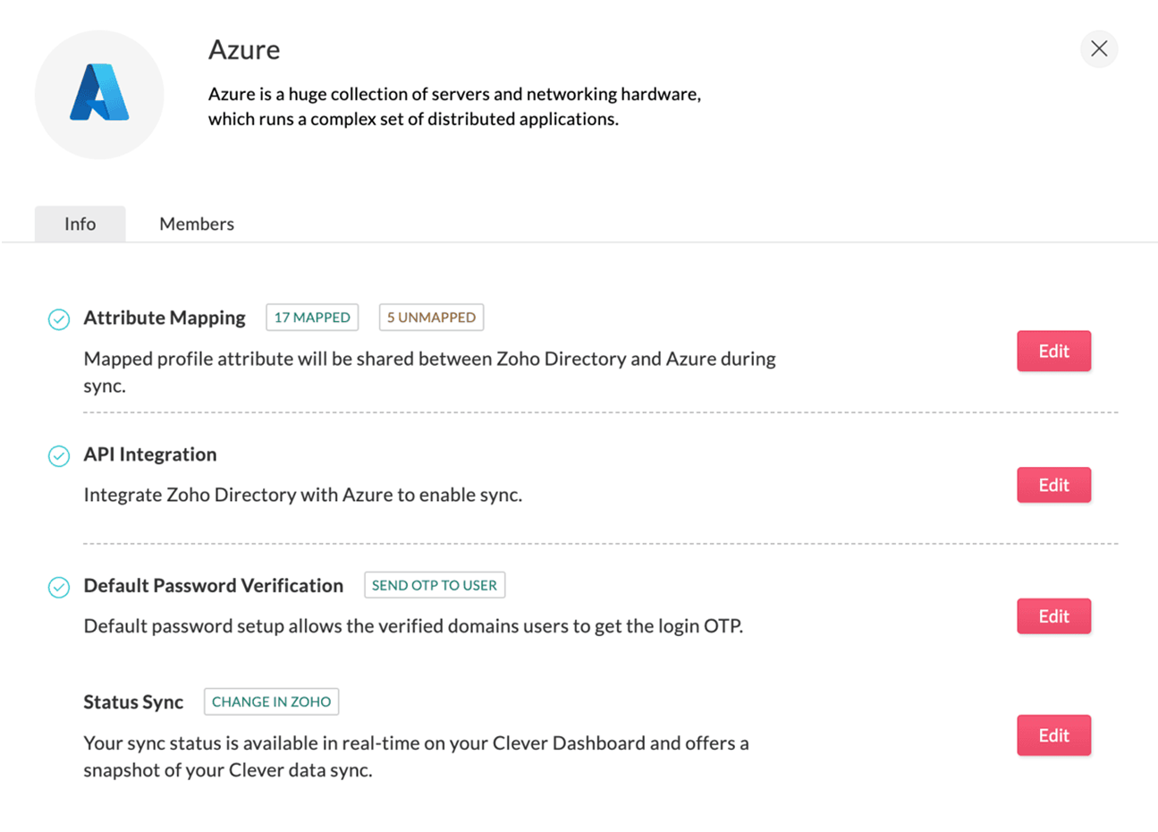
Task: Click the Azure title text
Action: [x=244, y=50]
